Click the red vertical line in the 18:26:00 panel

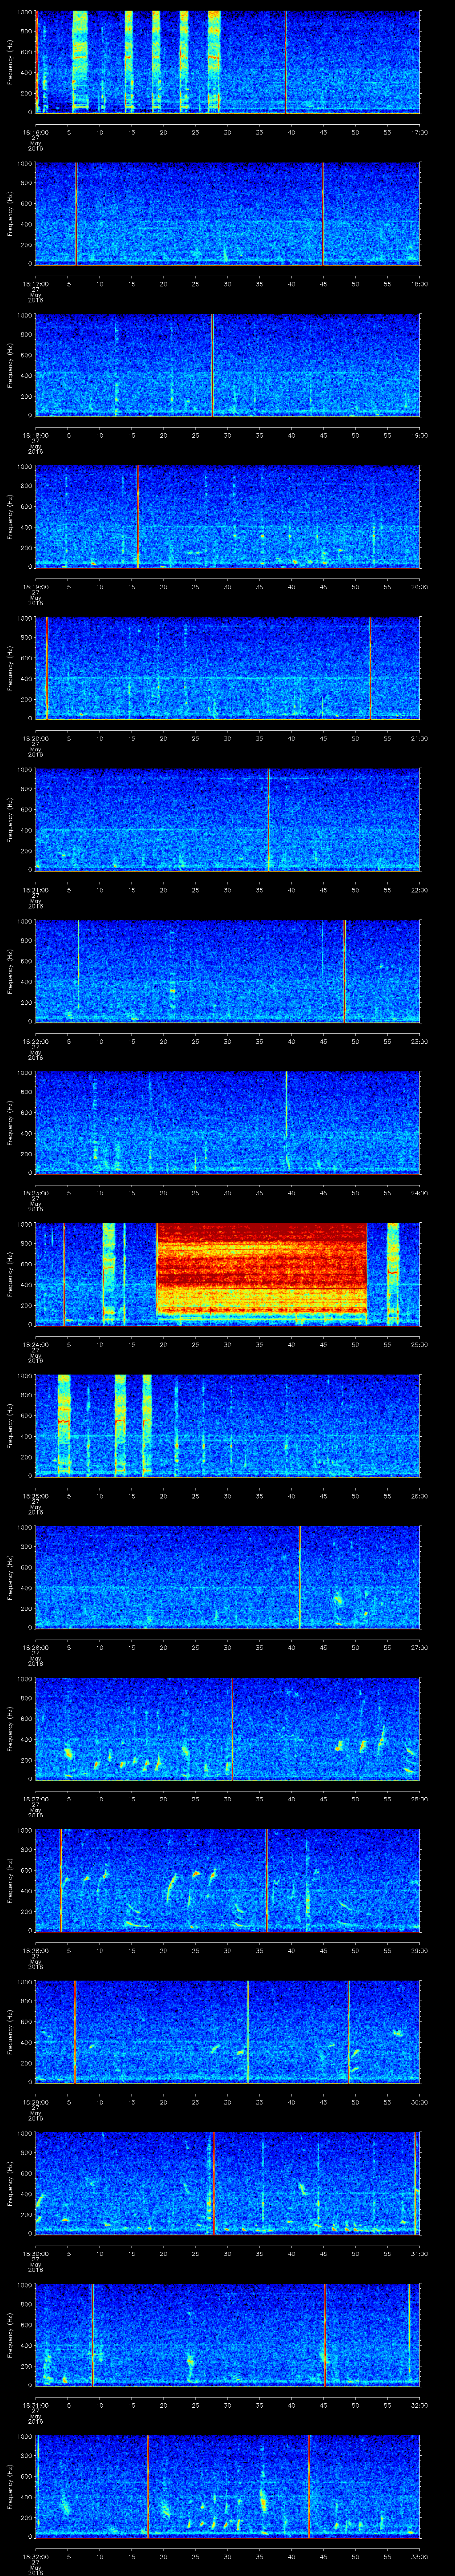300,1577
